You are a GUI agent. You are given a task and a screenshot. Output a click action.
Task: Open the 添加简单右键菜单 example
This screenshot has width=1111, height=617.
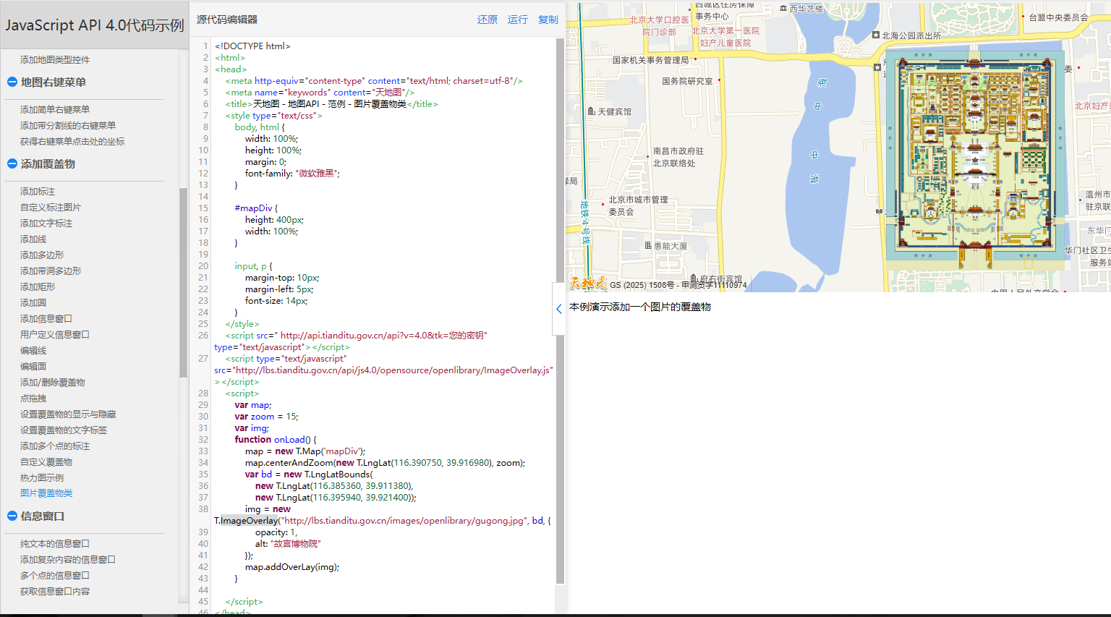point(55,110)
